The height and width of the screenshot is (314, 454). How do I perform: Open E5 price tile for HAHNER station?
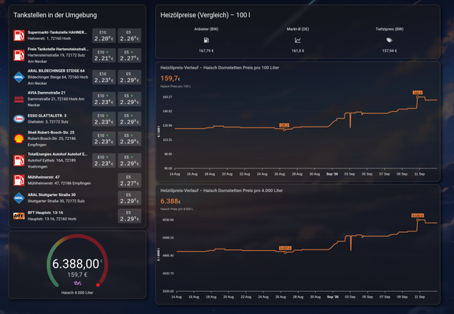[129, 35]
